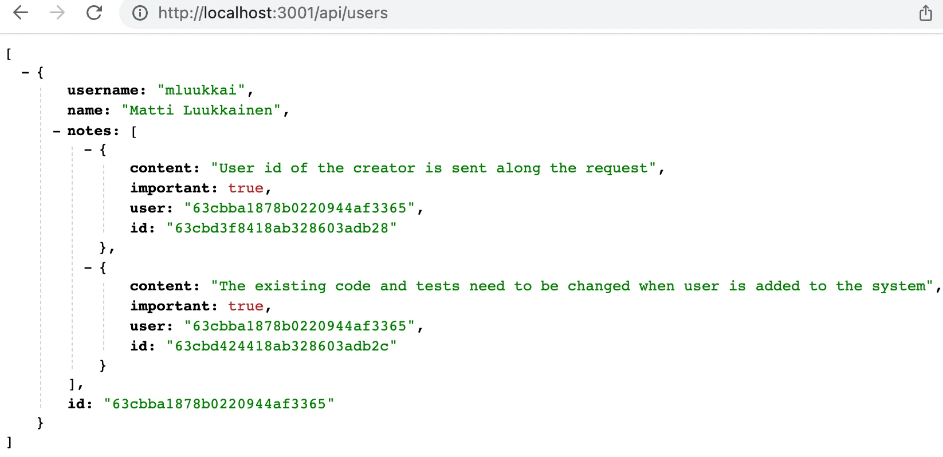Click the user-level "id:" key at the bottom

80,404
